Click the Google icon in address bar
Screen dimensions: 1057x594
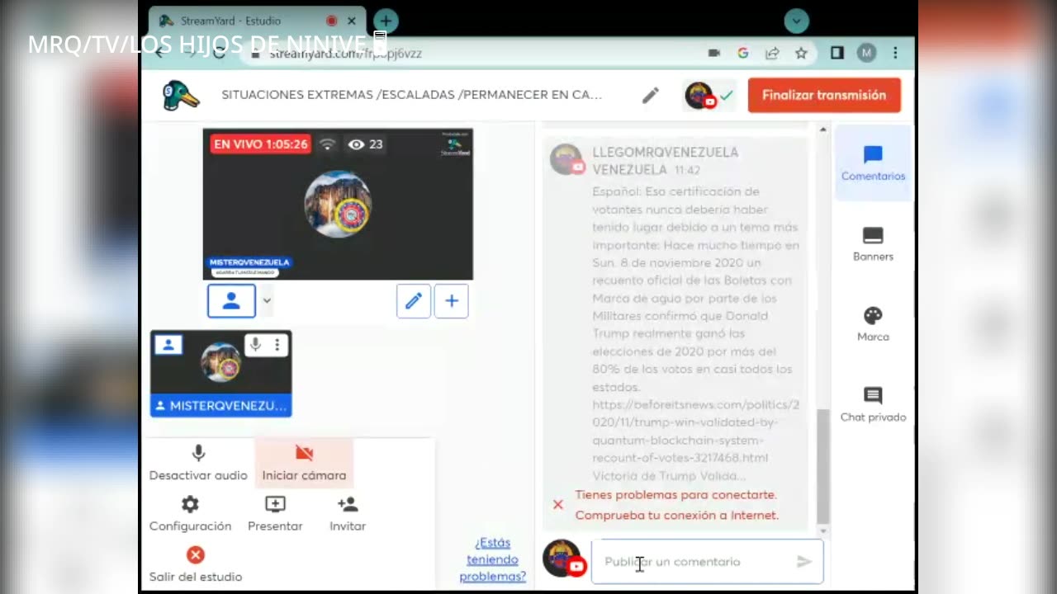tap(743, 53)
